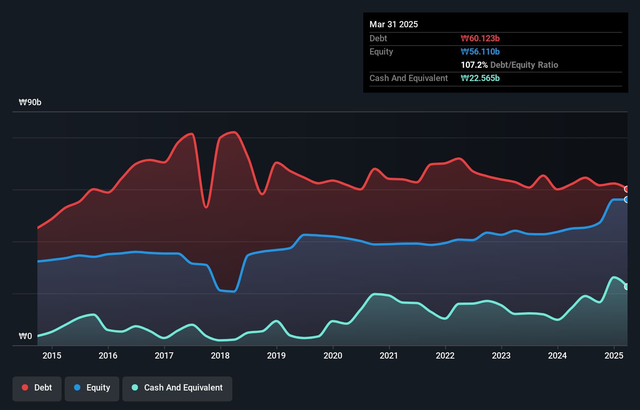Click the 2024 x-axis label

(557, 355)
